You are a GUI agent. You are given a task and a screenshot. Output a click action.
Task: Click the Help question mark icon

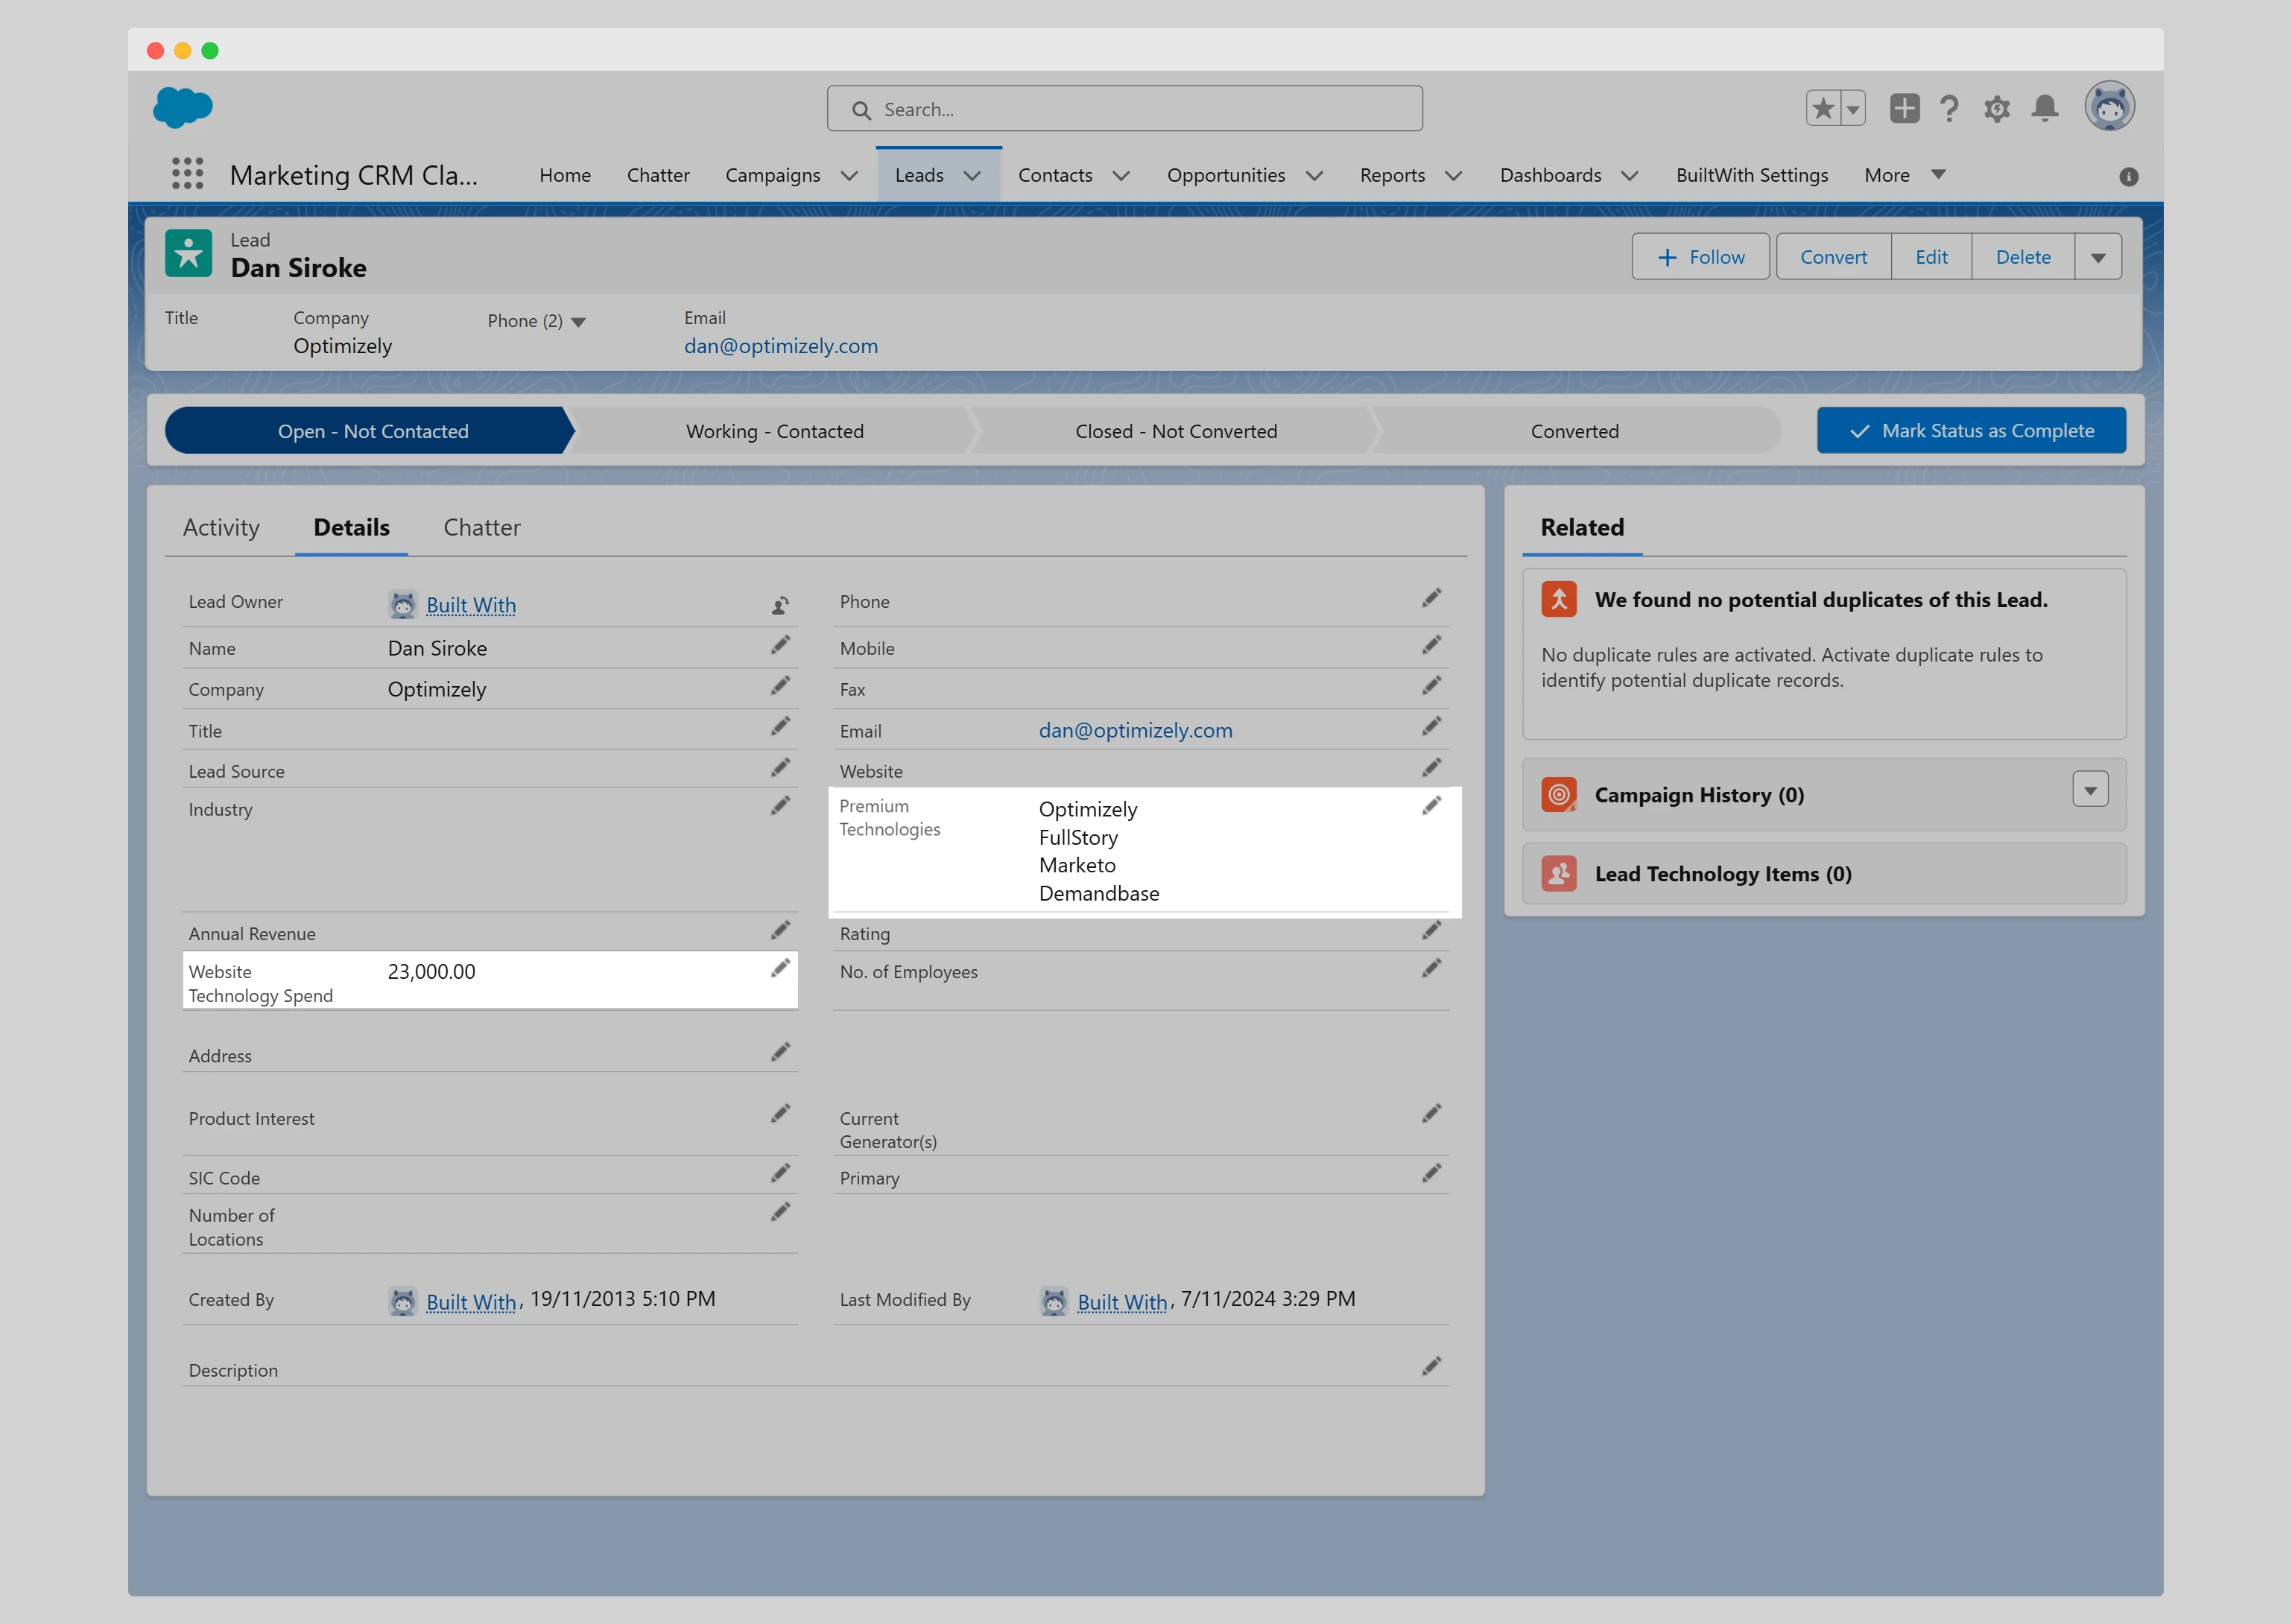click(1949, 108)
